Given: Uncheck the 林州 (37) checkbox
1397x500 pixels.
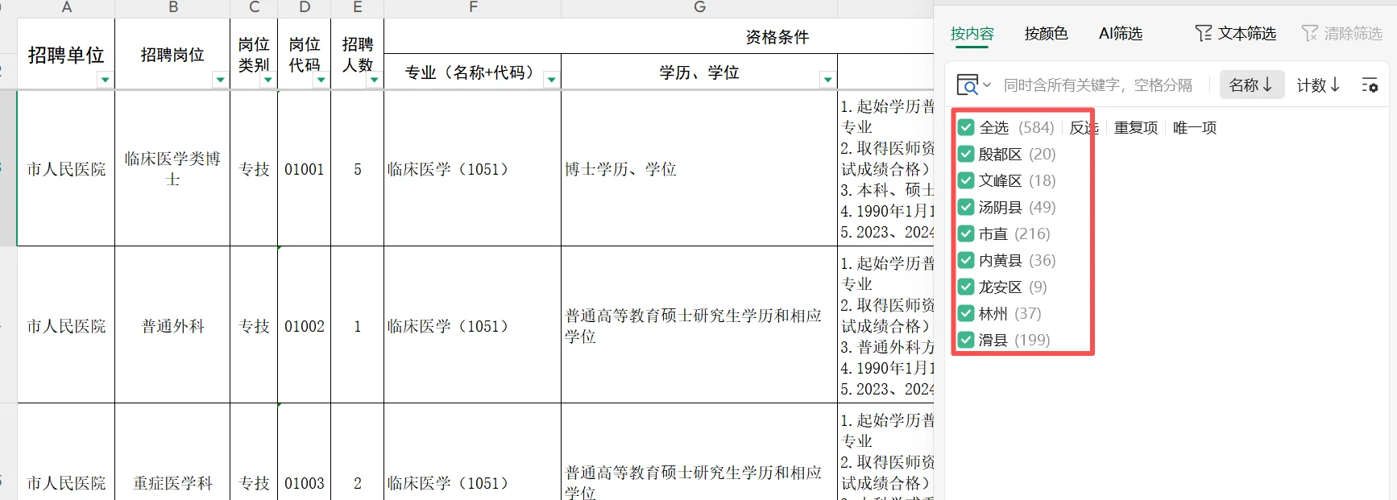Looking at the screenshot, I should [x=966, y=313].
